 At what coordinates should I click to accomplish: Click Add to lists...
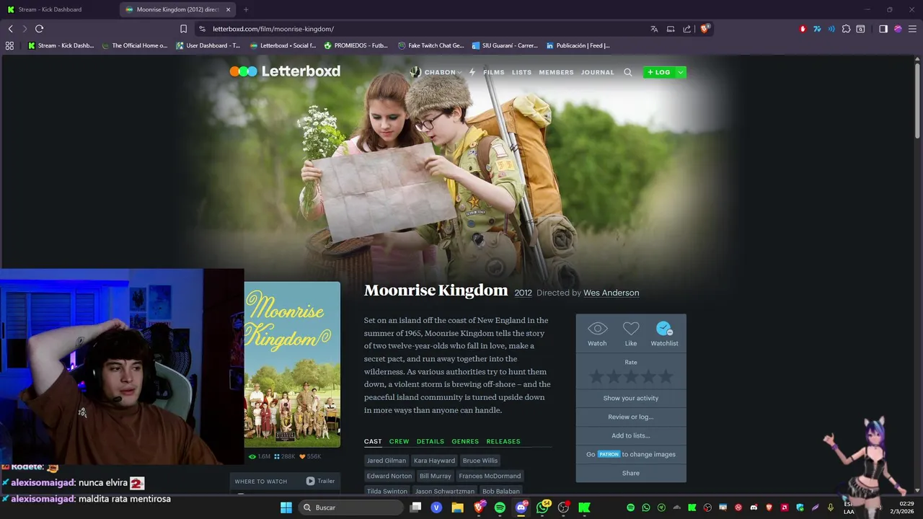click(x=631, y=435)
